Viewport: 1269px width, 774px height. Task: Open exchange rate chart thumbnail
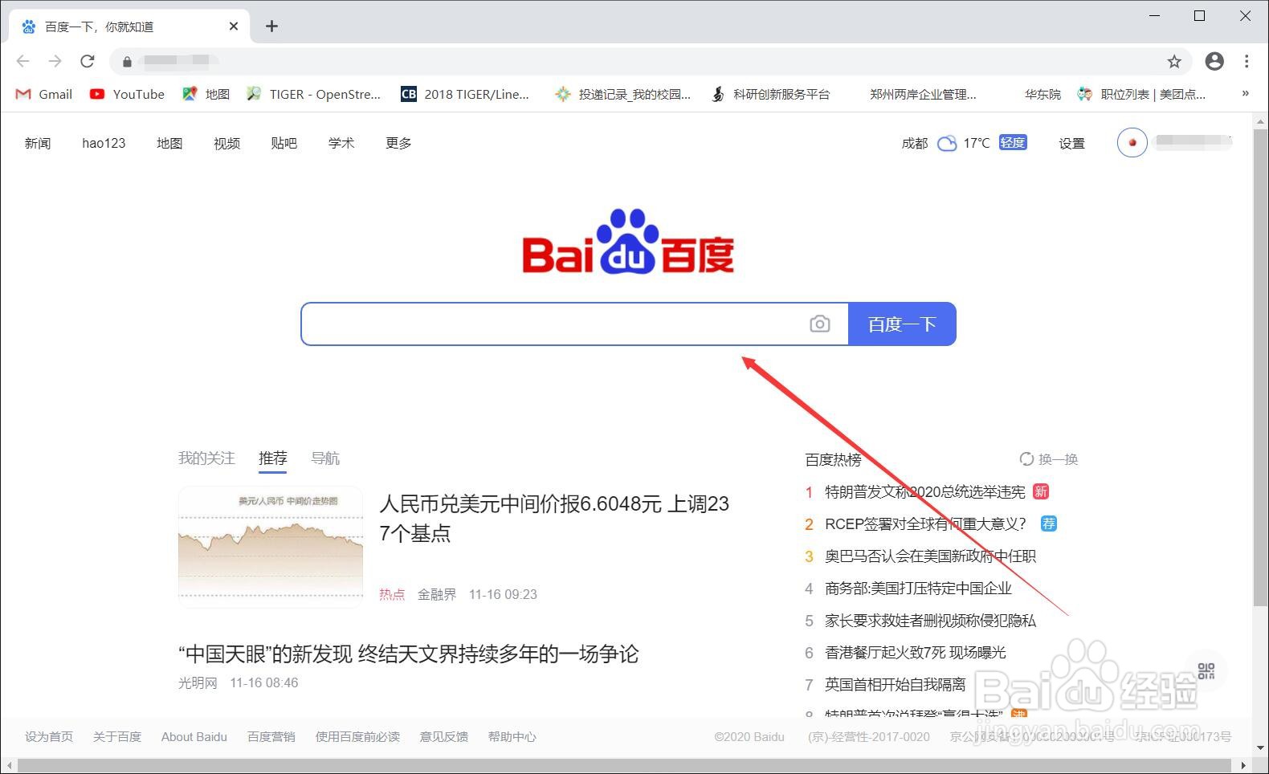[271, 546]
